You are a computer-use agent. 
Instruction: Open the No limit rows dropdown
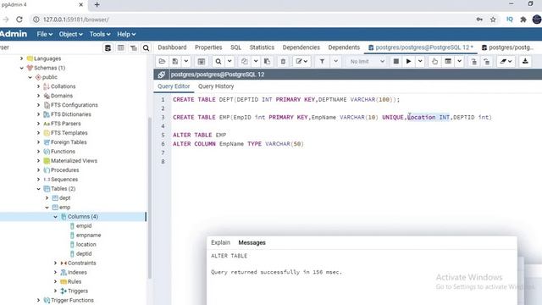coord(367,62)
